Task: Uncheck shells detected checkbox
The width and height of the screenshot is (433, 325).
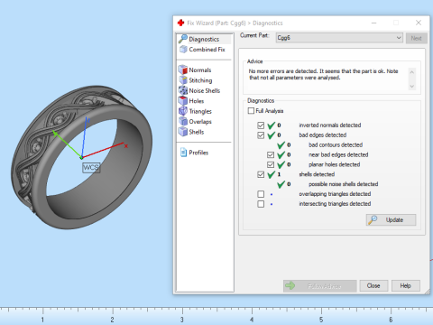Action: 261,174
